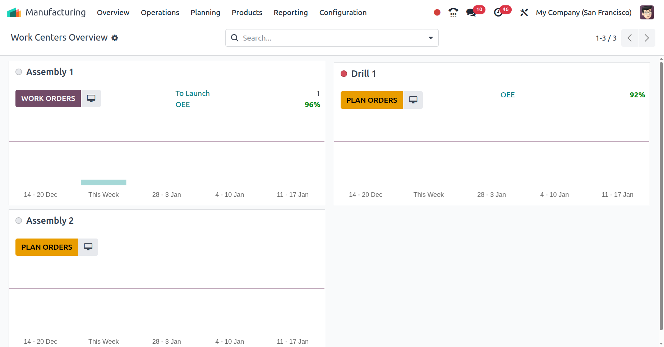This screenshot has width=664, height=347.
Task: Open developer tools with the wrench icon
Action: coord(524,12)
